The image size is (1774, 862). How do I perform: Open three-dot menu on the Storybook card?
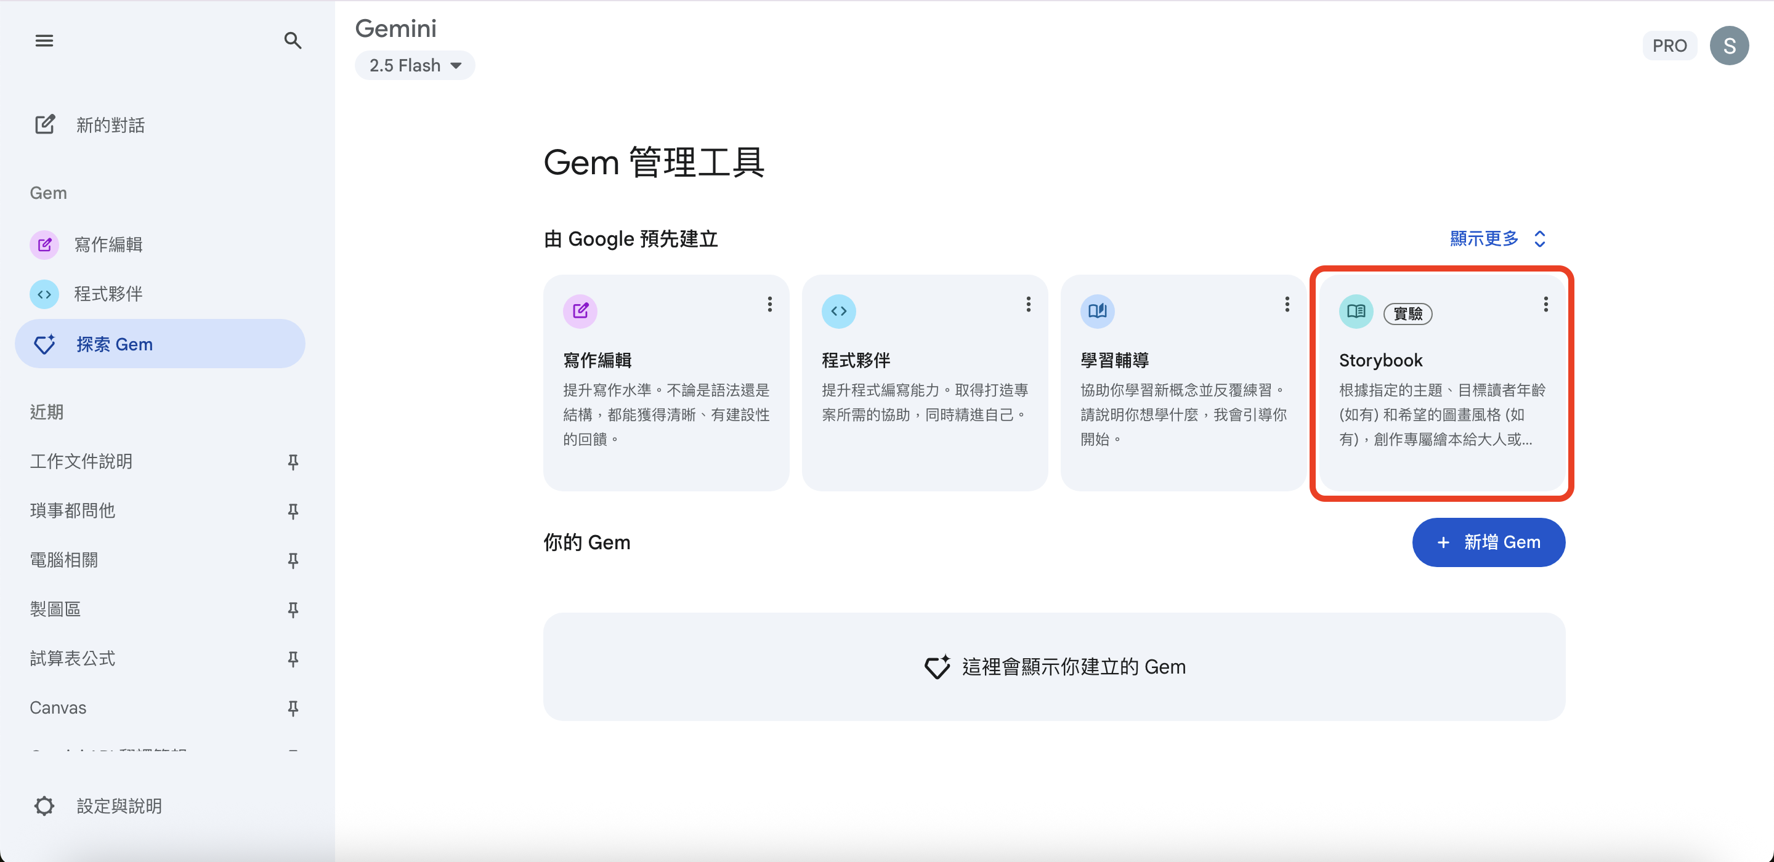pos(1545,304)
